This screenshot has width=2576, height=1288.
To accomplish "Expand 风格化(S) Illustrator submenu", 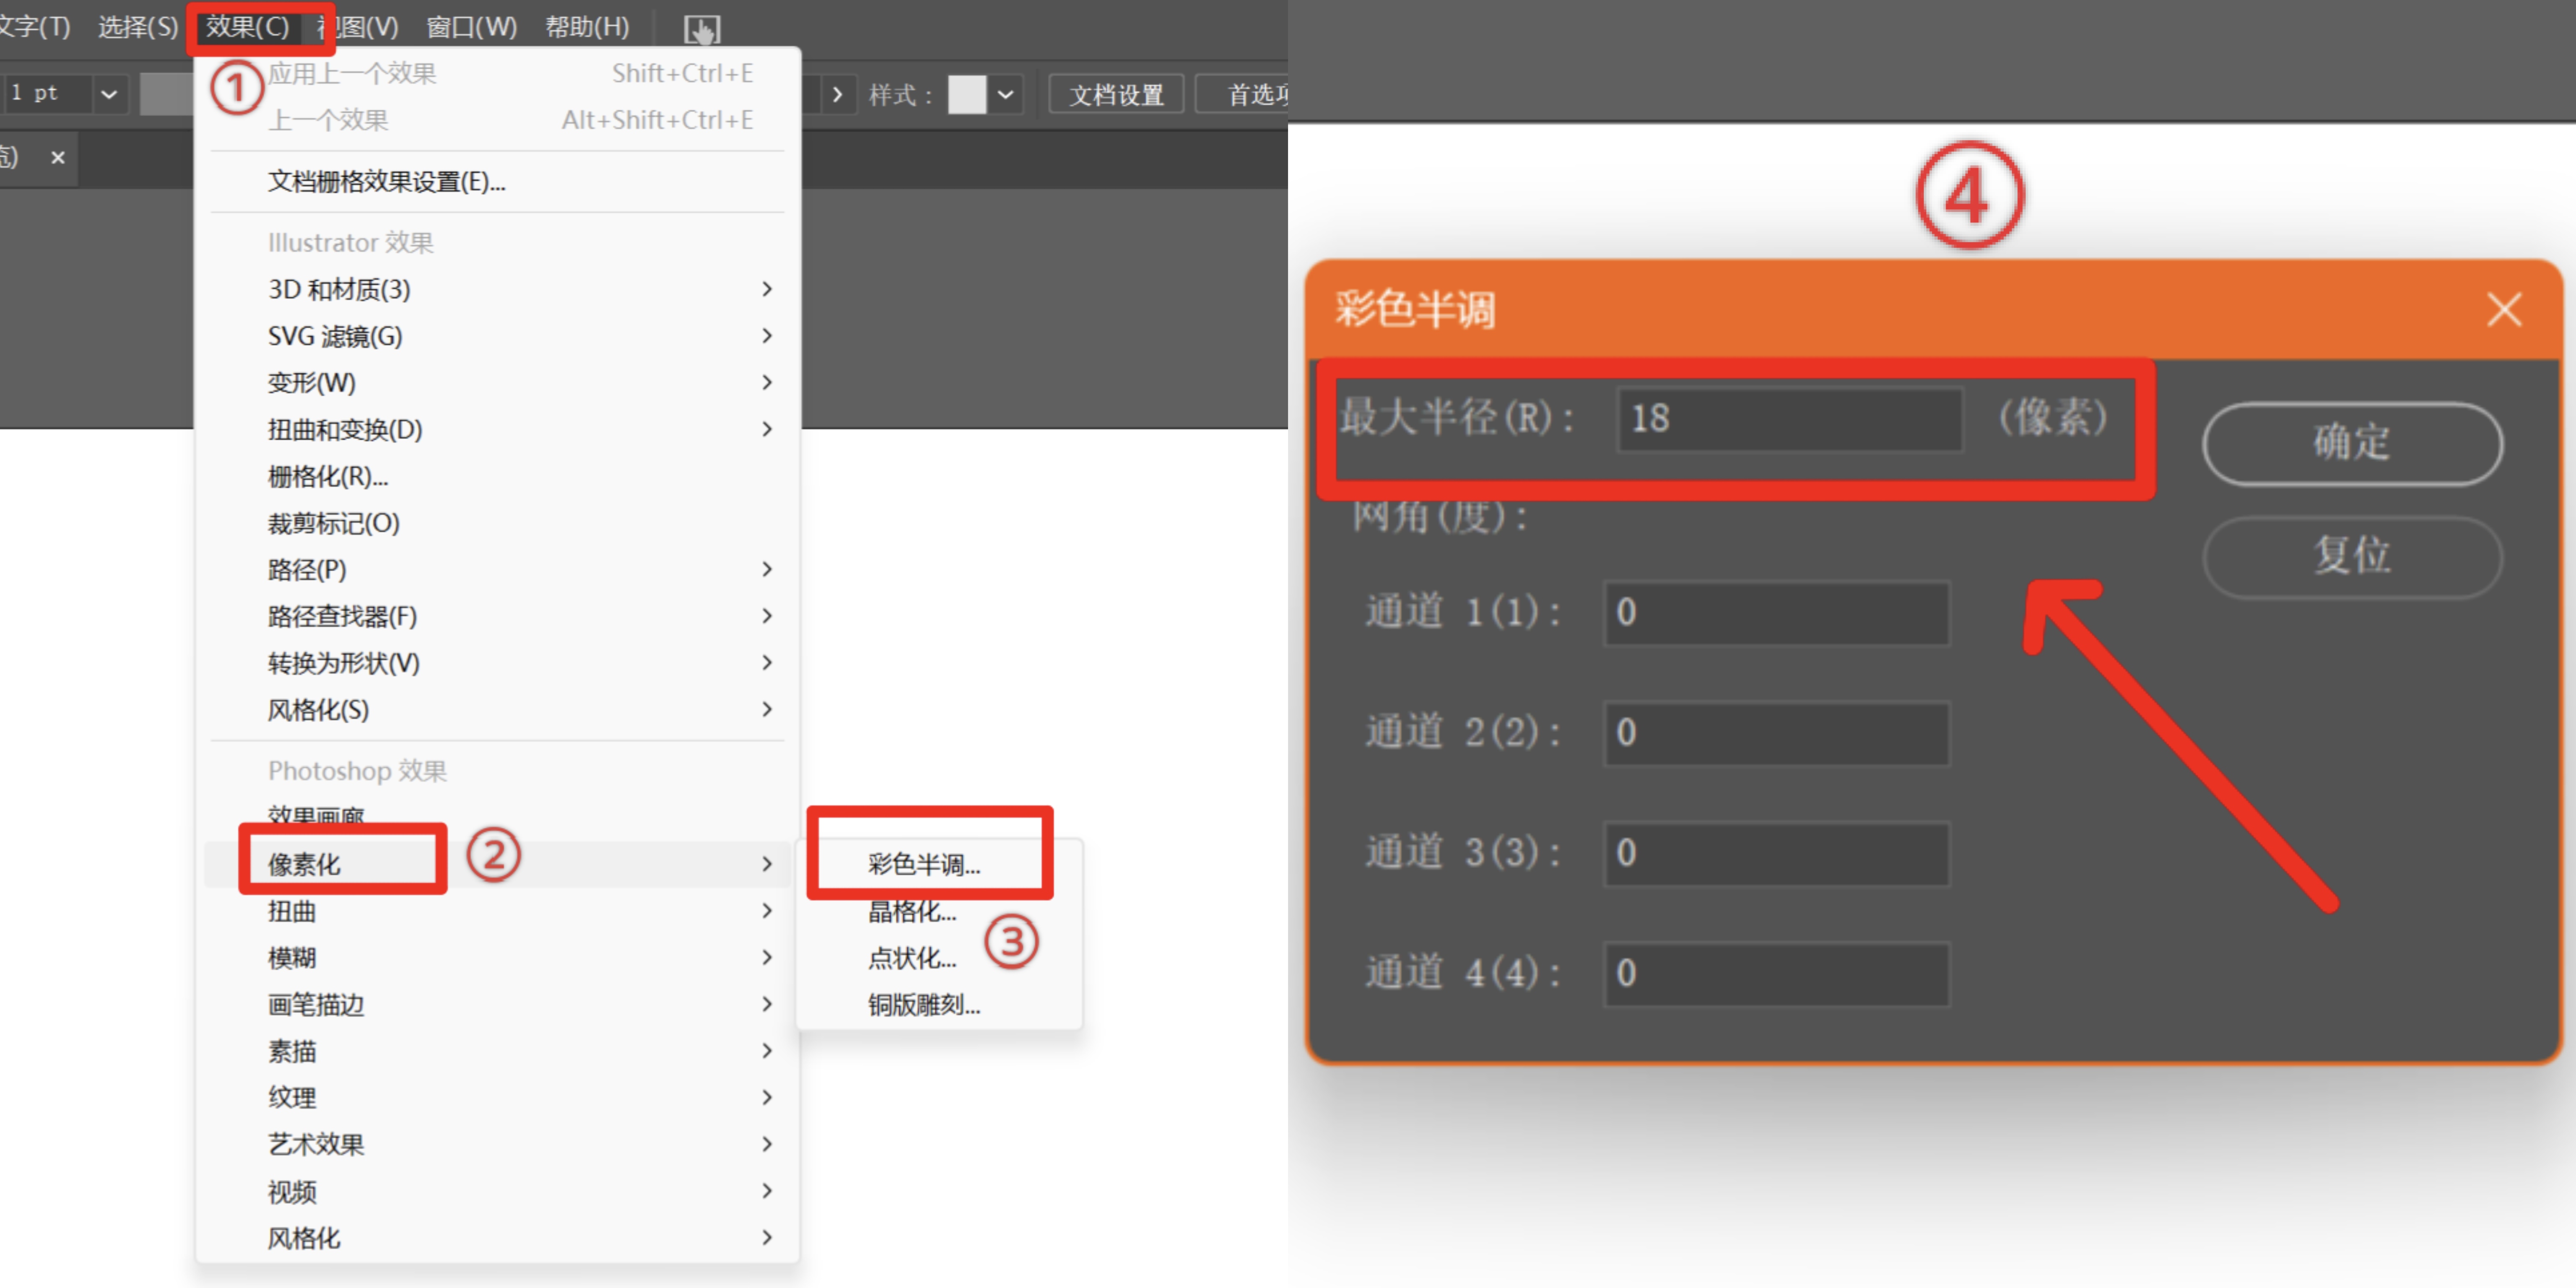I will (497, 710).
